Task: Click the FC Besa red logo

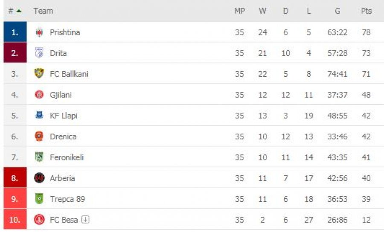Action: [39, 220]
